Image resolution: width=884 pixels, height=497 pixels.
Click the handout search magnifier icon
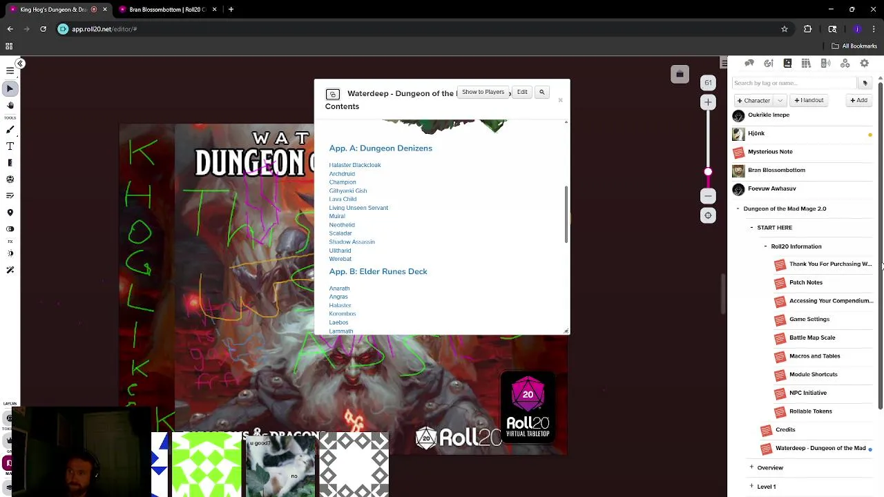[x=542, y=92]
